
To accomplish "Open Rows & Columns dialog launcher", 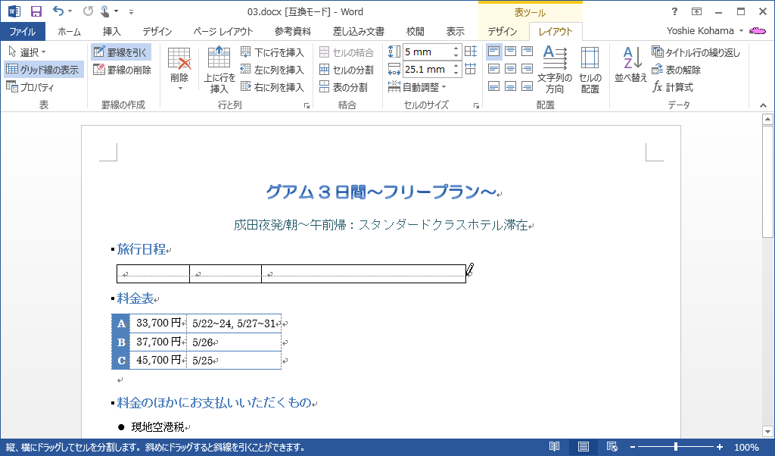I will (x=307, y=105).
